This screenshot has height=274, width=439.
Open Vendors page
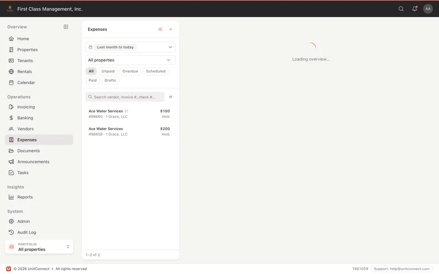39,129
